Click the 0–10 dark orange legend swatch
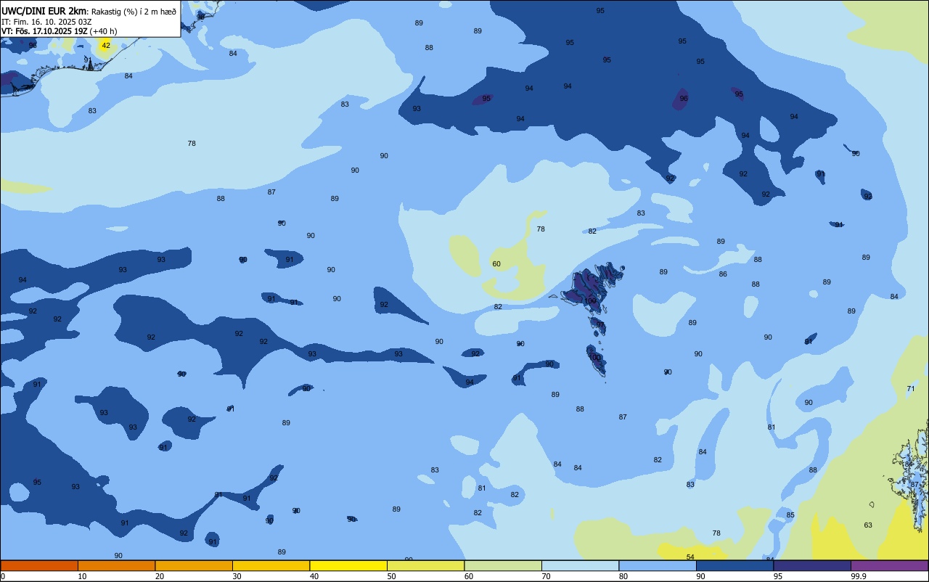 point(39,565)
